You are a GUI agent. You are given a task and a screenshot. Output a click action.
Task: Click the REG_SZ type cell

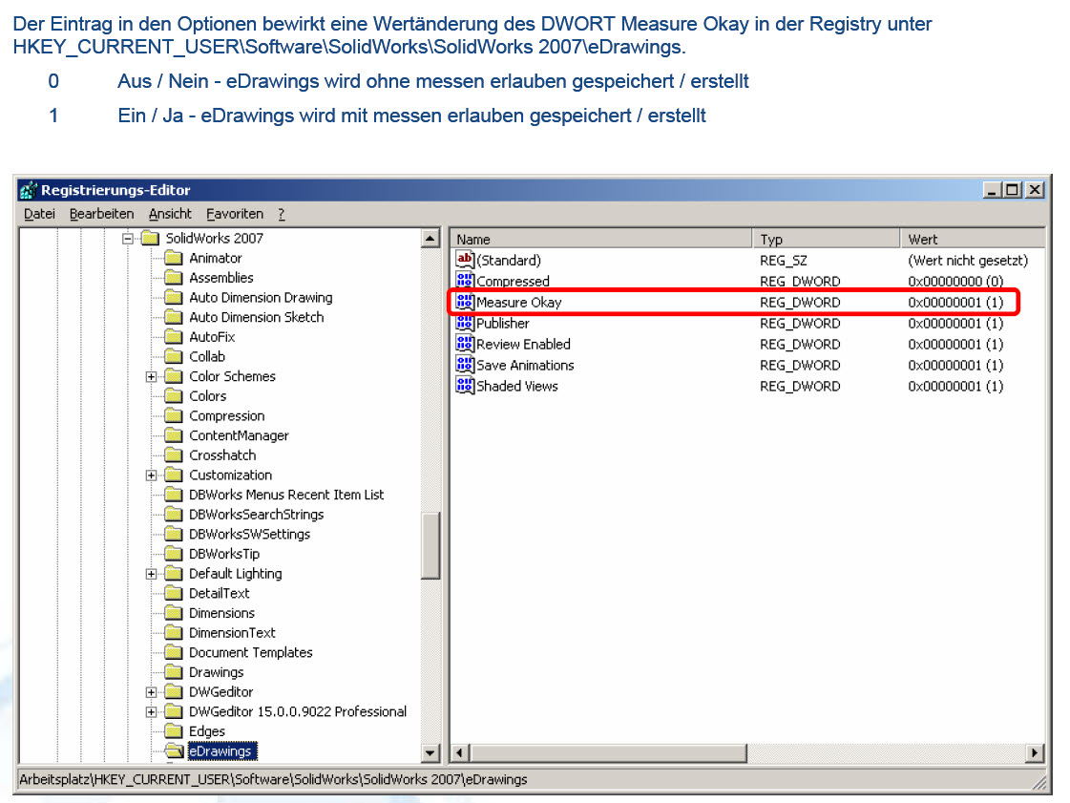(784, 260)
